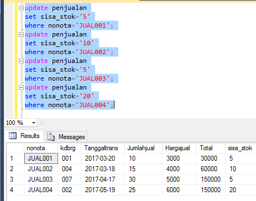Select the Hargajual column header
This screenshot has height=201, width=256.
180,148
